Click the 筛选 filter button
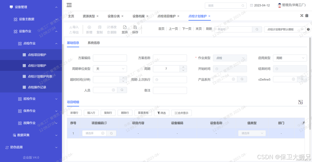Screen dimensions: 312x162 tap(162, 113)
